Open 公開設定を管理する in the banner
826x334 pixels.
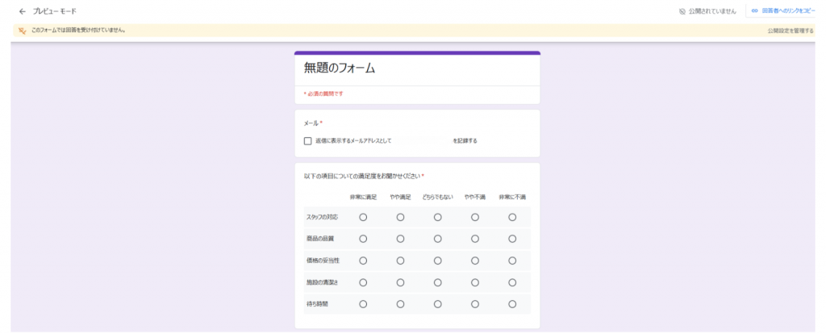(x=790, y=31)
